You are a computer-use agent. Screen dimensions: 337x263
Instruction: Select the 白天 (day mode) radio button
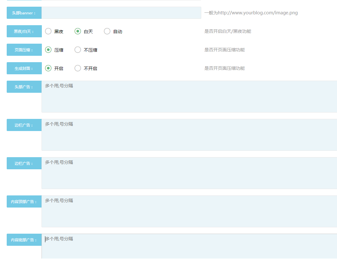(77, 31)
